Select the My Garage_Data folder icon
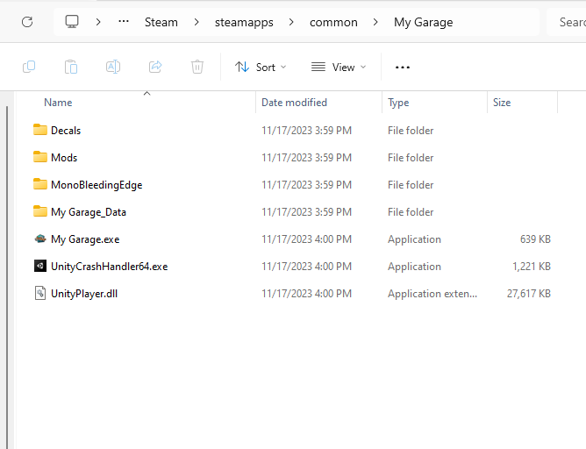Screen dimensions: 586x449 point(40,211)
